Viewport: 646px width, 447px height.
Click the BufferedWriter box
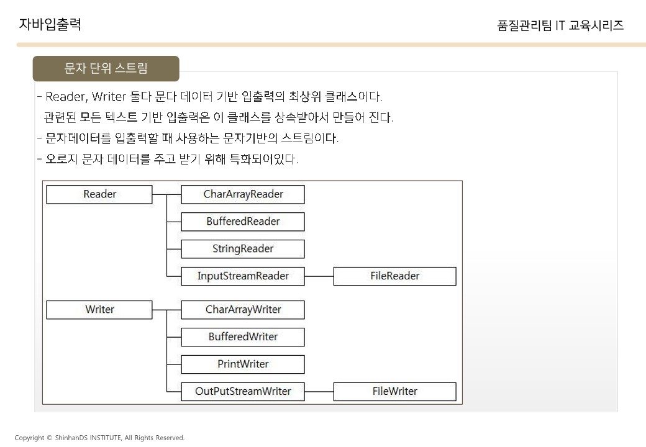243,336
